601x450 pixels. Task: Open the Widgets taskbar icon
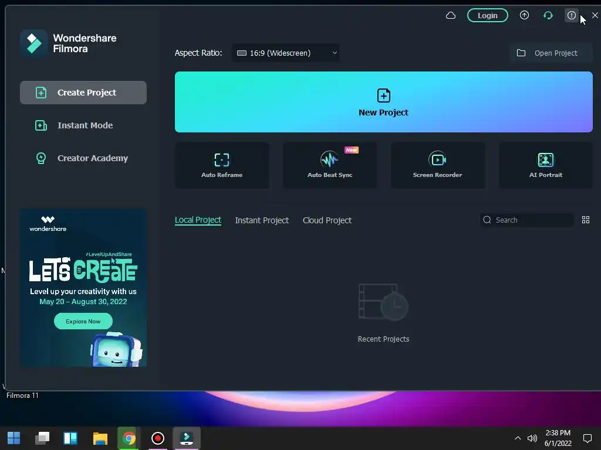(x=70, y=438)
